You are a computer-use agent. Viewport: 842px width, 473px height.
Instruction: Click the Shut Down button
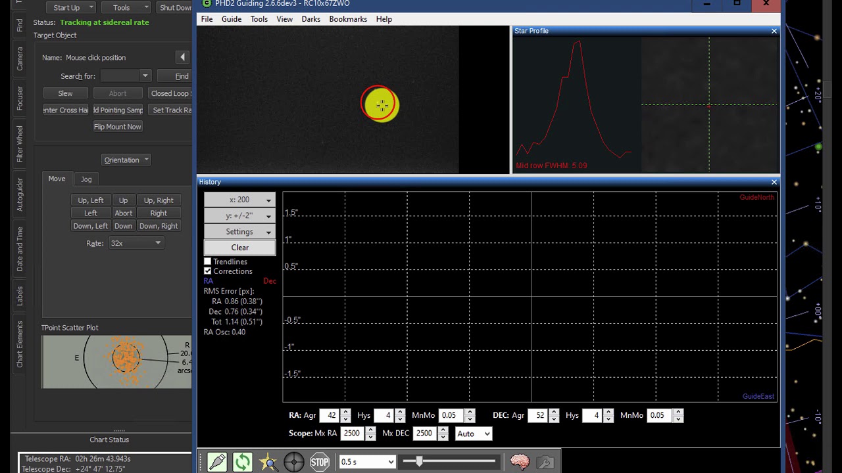175,7
